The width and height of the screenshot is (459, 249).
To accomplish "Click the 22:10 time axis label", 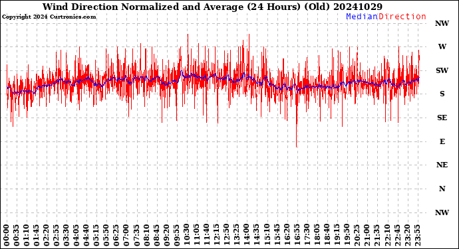I will coord(387,235).
